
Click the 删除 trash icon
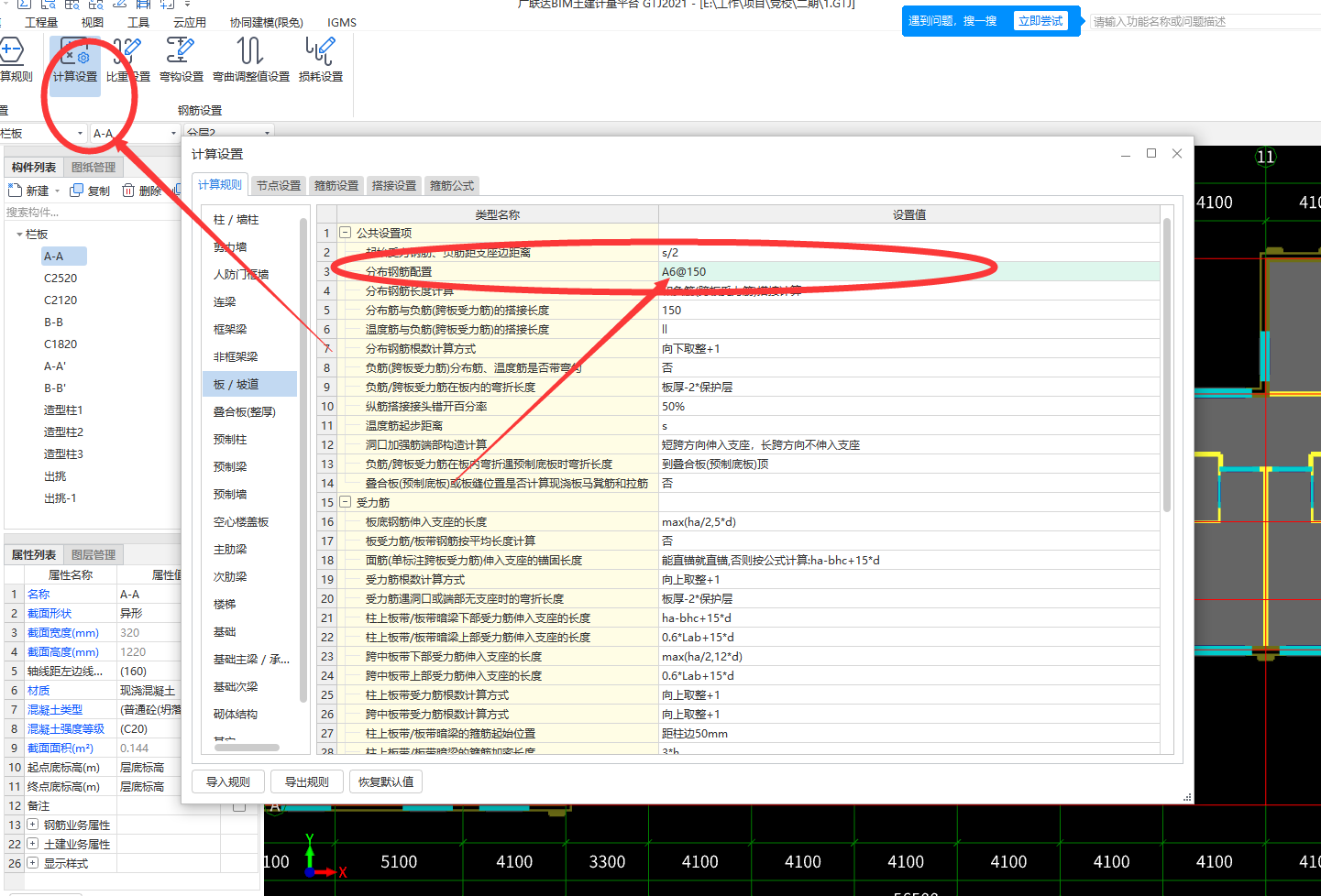point(128,191)
